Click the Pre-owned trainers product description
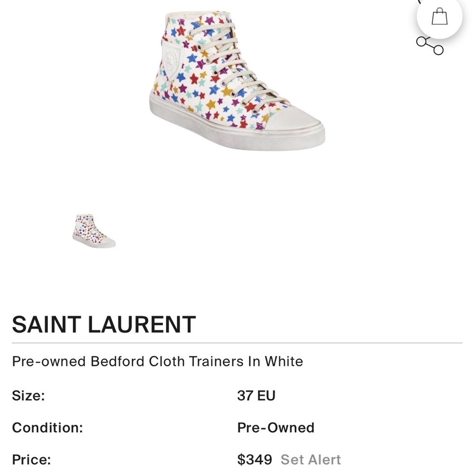Viewport: 474px width, 474px height. pos(158,361)
